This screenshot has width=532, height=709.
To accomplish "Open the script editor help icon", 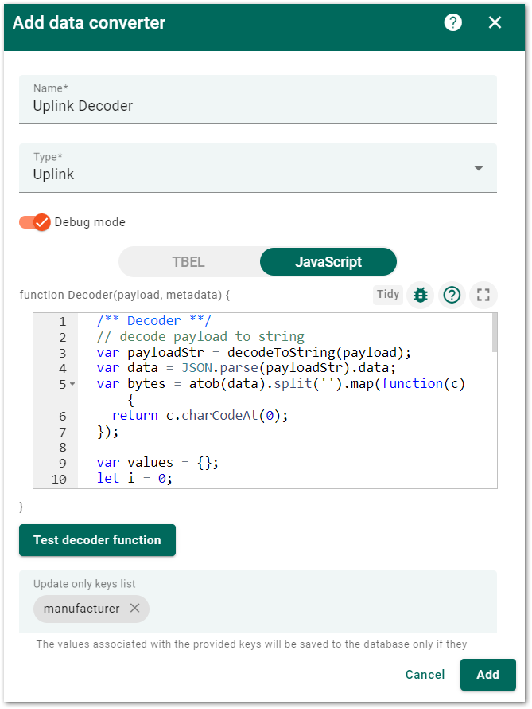I will pyautogui.click(x=452, y=295).
